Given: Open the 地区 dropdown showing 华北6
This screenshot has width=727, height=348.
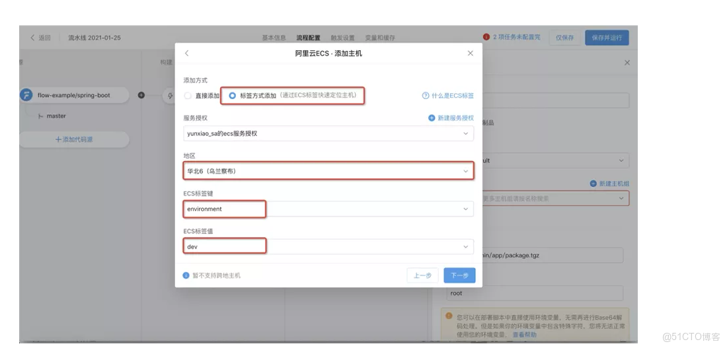Looking at the screenshot, I should 328,171.
